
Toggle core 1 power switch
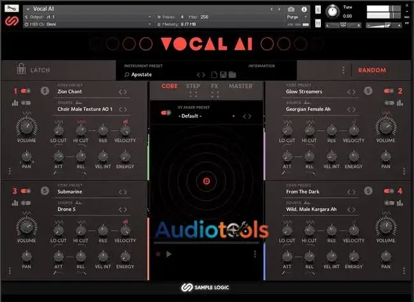tap(26, 91)
